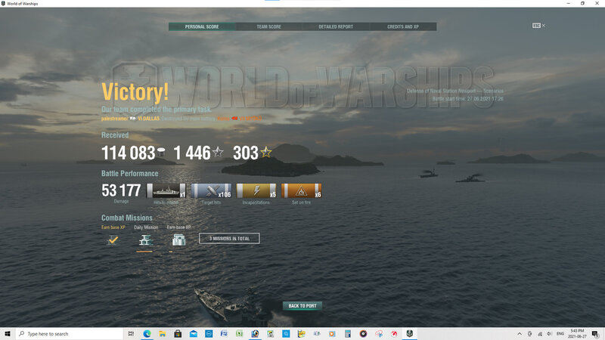Click the taskbar search box
The image size is (605, 340).
(70, 334)
